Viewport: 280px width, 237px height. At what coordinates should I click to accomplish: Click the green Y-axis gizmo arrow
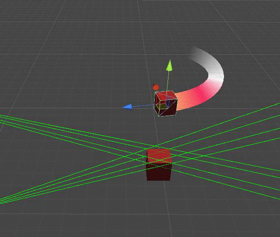pos(169,65)
